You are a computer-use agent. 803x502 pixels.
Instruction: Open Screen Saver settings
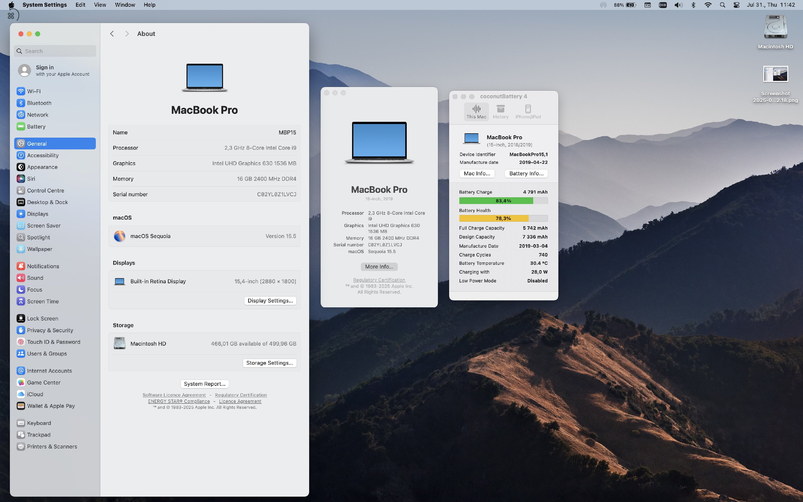(55, 226)
